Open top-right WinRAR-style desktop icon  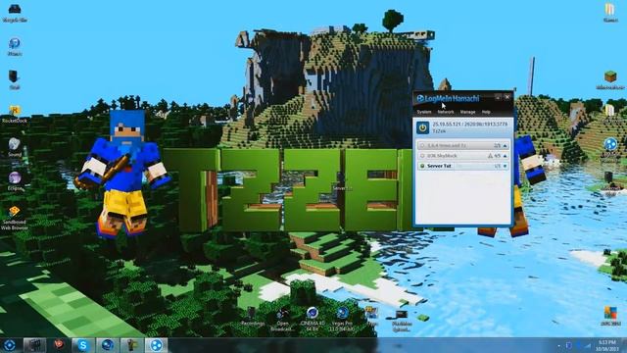coord(609,13)
